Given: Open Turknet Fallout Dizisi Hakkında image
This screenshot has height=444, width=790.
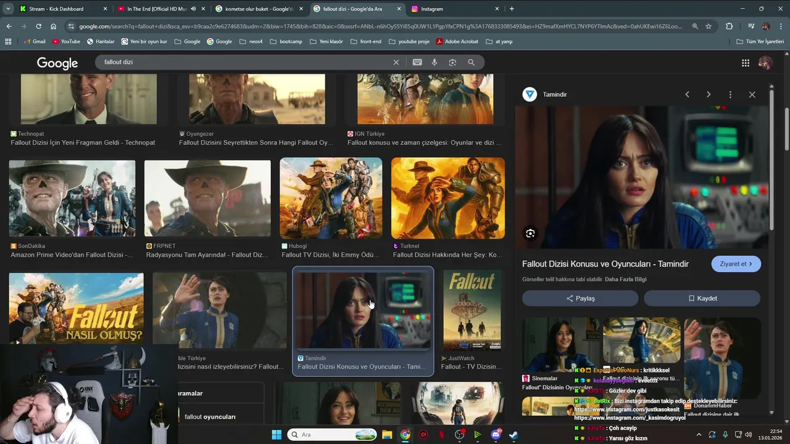Looking at the screenshot, I should pos(448,198).
